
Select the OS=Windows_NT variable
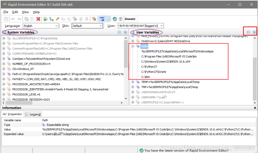click(x=23, y=69)
